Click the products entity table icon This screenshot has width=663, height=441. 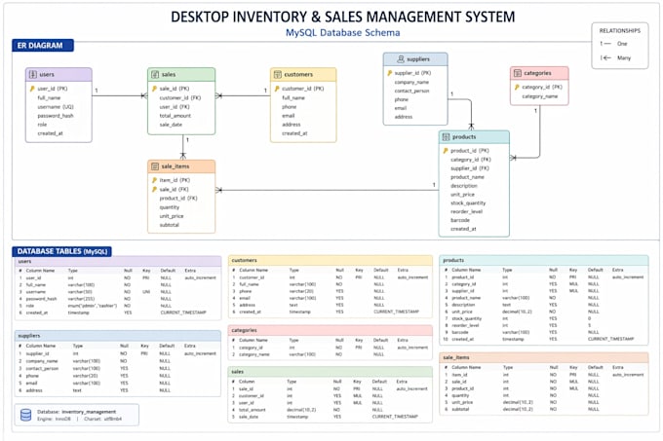coord(446,137)
